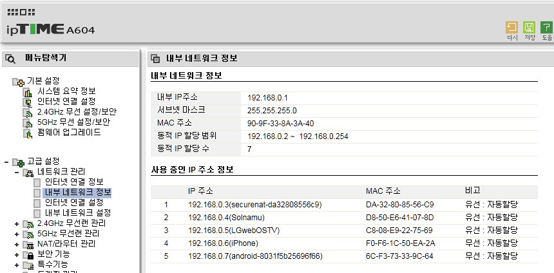This screenshot has width=554, height=273.
Task: Click the 특수기능 folder icon
Action: pyautogui.click(x=28, y=265)
